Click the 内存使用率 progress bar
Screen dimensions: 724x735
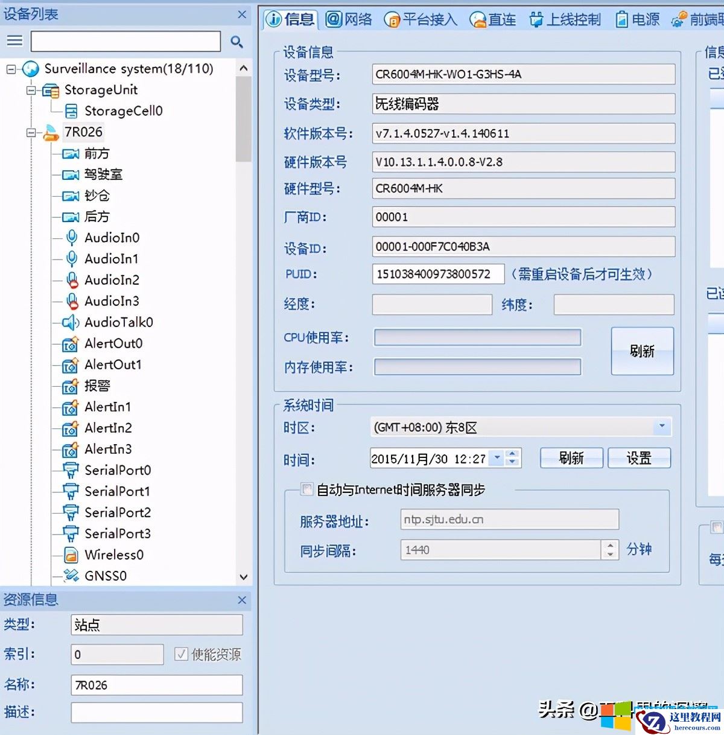tap(477, 366)
